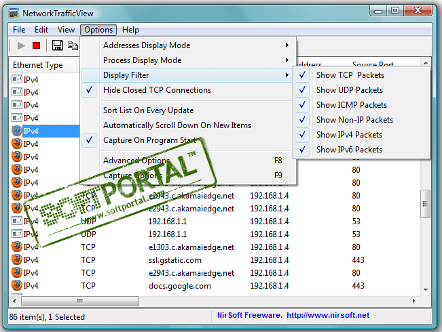
Task: Select the ssl.gstatic.com cell
Action: tap(175, 260)
